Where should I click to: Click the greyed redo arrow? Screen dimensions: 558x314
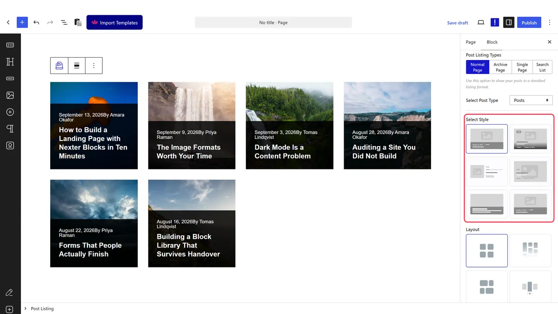pos(50,22)
